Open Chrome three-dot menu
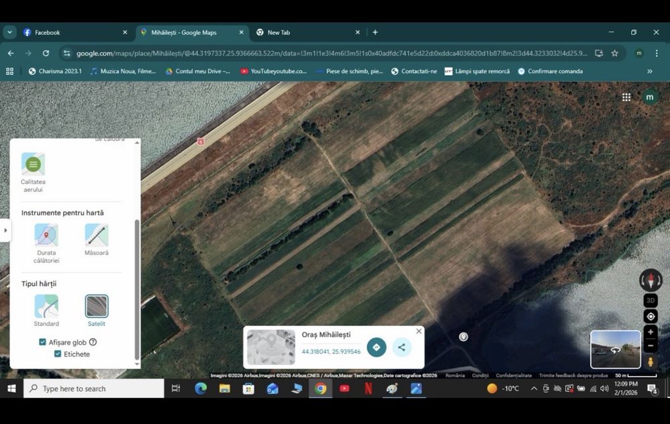This screenshot has width=670, height=424. click(x=657, y=54)
